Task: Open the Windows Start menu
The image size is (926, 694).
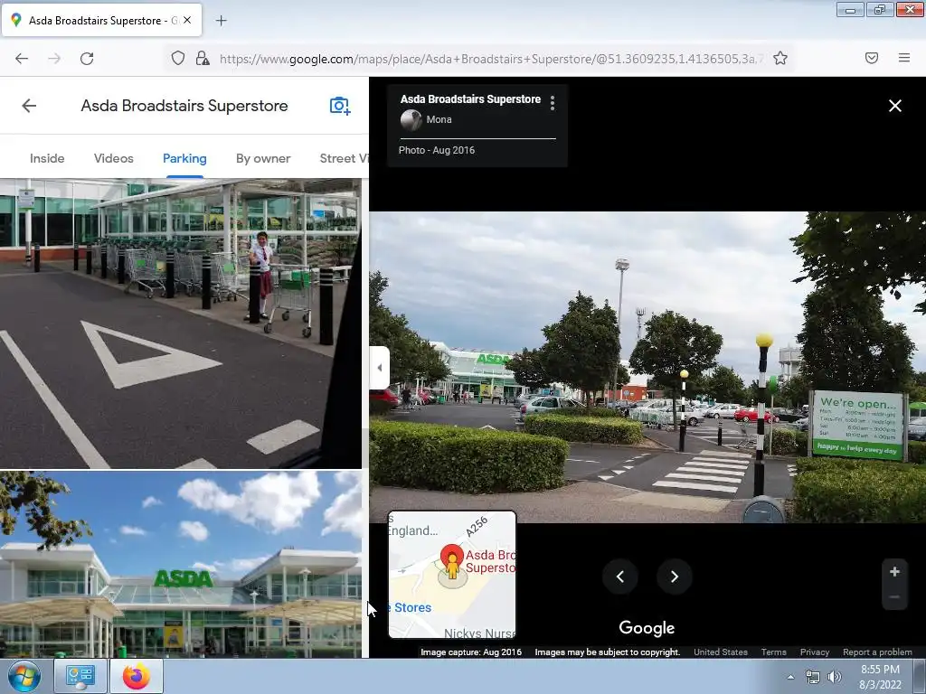Action: 24,676
